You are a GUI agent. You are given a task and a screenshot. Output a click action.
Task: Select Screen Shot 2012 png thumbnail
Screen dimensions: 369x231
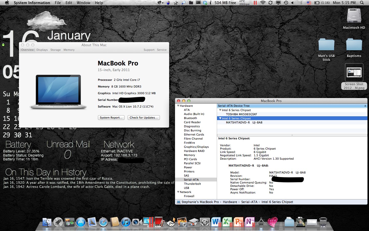click(x=354, y=73)
